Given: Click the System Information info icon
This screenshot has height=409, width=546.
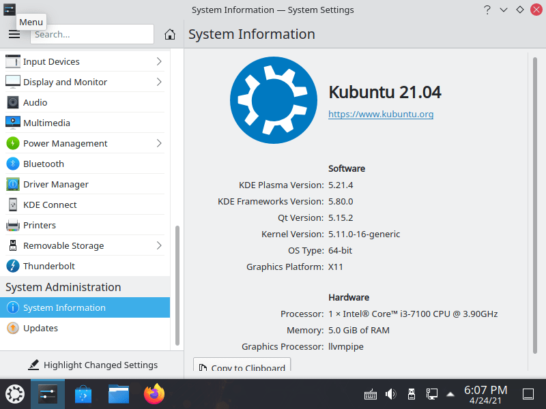Looking at the screenshot, I should (13, 307).
